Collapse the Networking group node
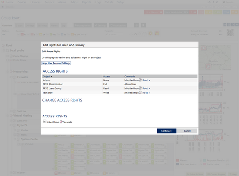 (7, 72)
